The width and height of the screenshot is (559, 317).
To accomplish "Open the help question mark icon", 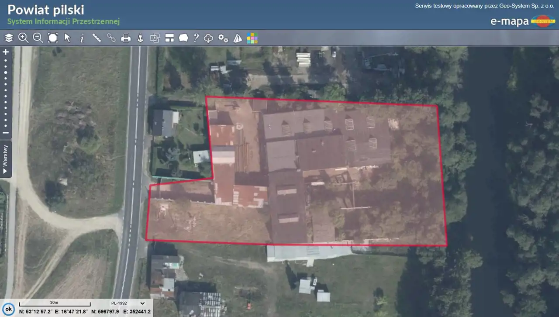I will coord(196,38).
